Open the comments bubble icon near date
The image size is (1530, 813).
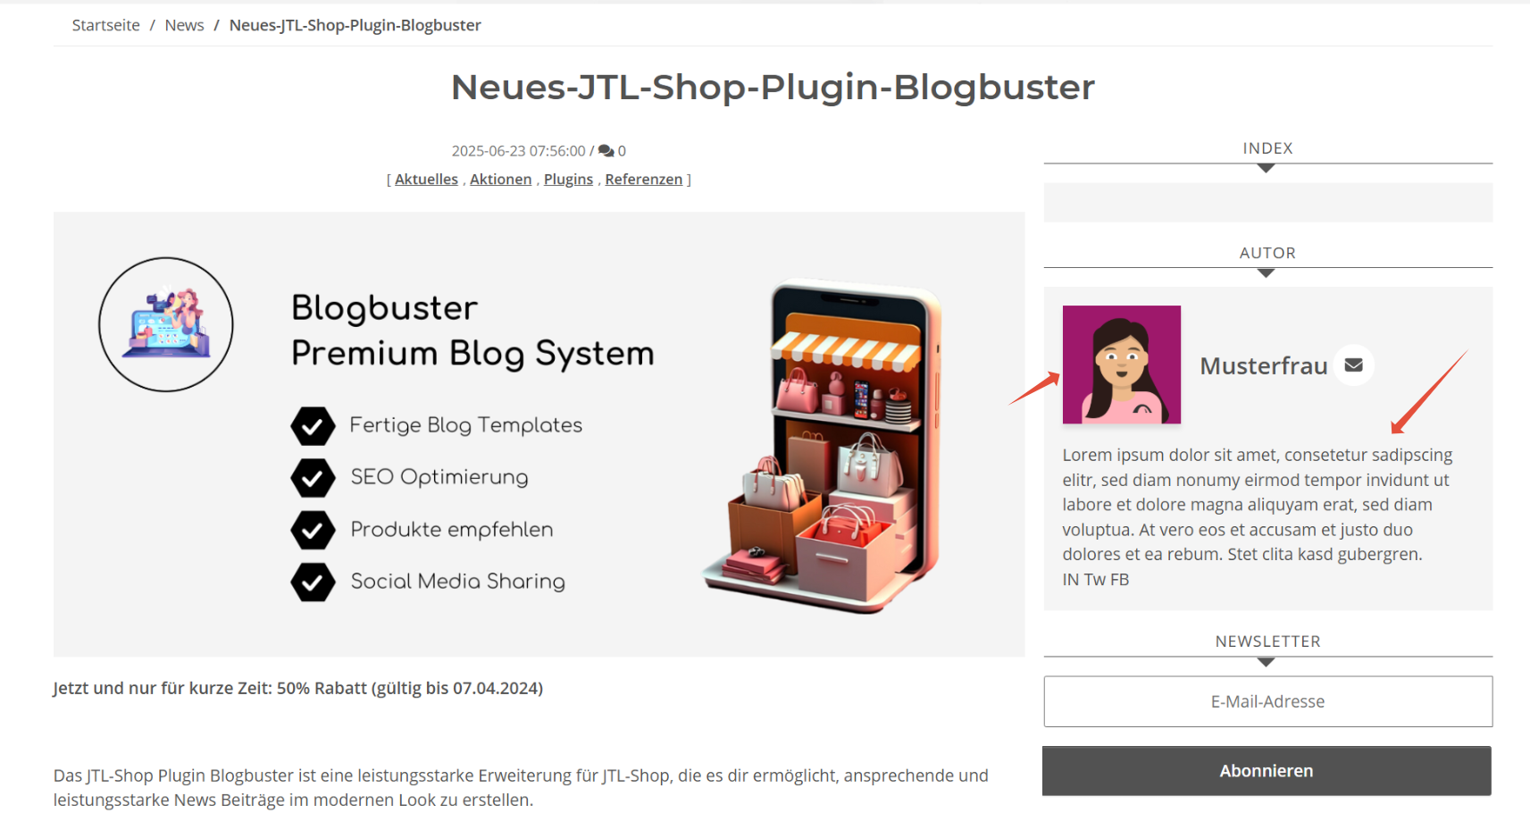[606, 151]
